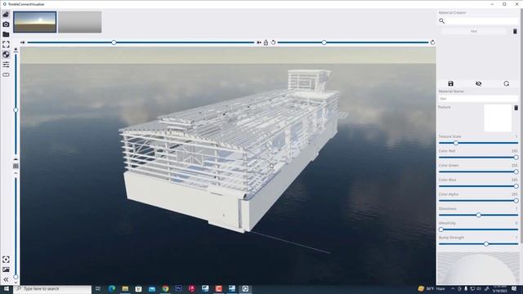Click the down chevron below lower vertical slider
The height and width of the screenshot is (294, 523).
pos(16,283)
